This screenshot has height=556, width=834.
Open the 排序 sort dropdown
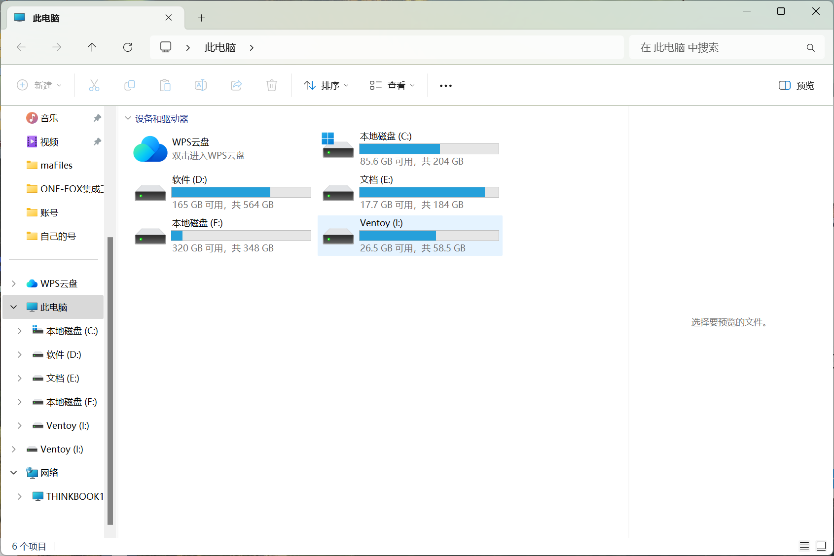tap(326, 86)
